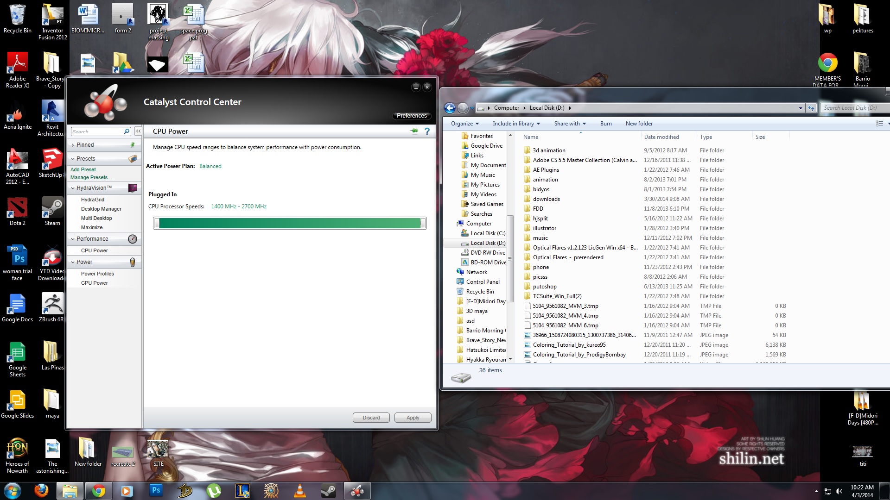Launch Aeria Ignite from the desktop

[x=18, y=115]
